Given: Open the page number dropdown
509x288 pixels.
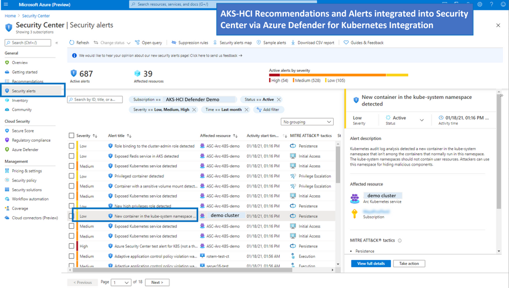Looking at the screenshot, I should [x=121, y=282].
